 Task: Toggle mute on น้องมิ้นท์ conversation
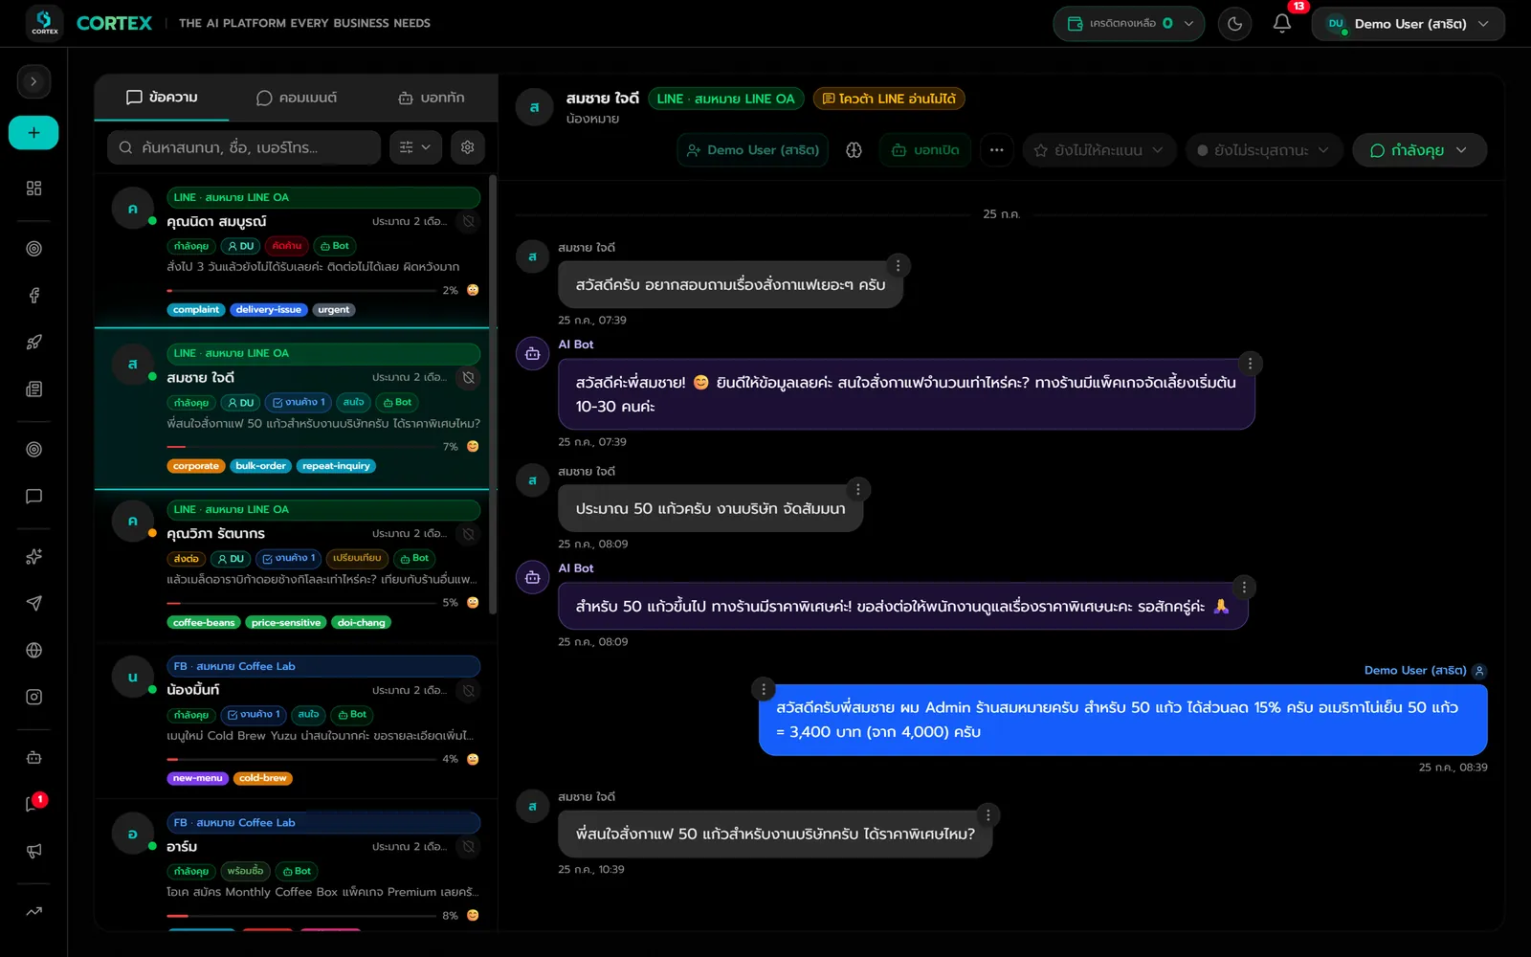(468, 691)
